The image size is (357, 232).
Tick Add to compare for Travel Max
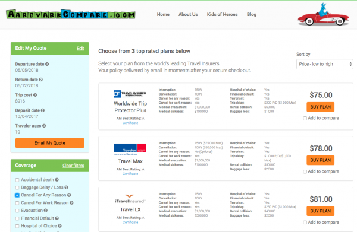click(x=305, y=171)
